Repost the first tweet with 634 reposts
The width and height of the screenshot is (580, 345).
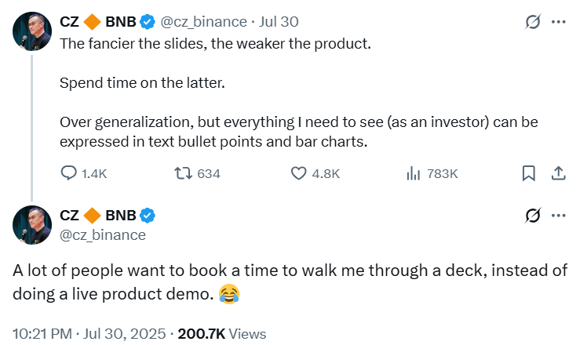click(183, 172)
